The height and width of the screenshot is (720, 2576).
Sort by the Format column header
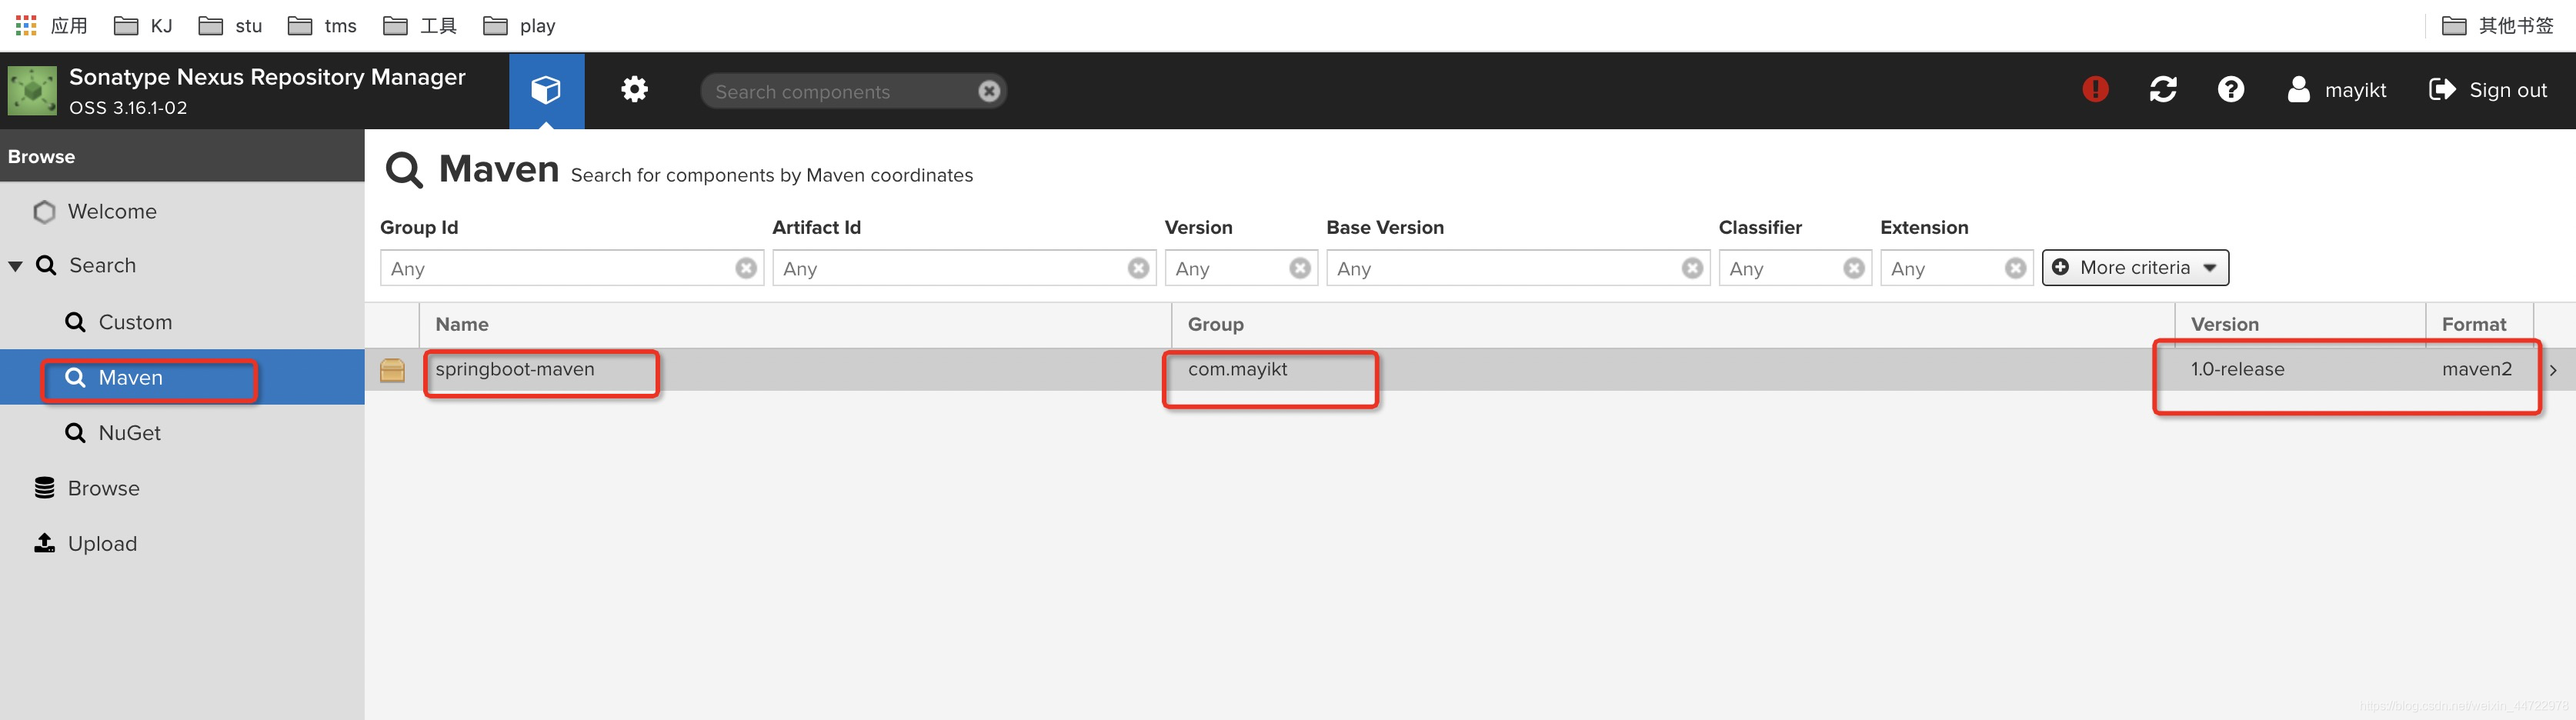tap(2480, 325)
